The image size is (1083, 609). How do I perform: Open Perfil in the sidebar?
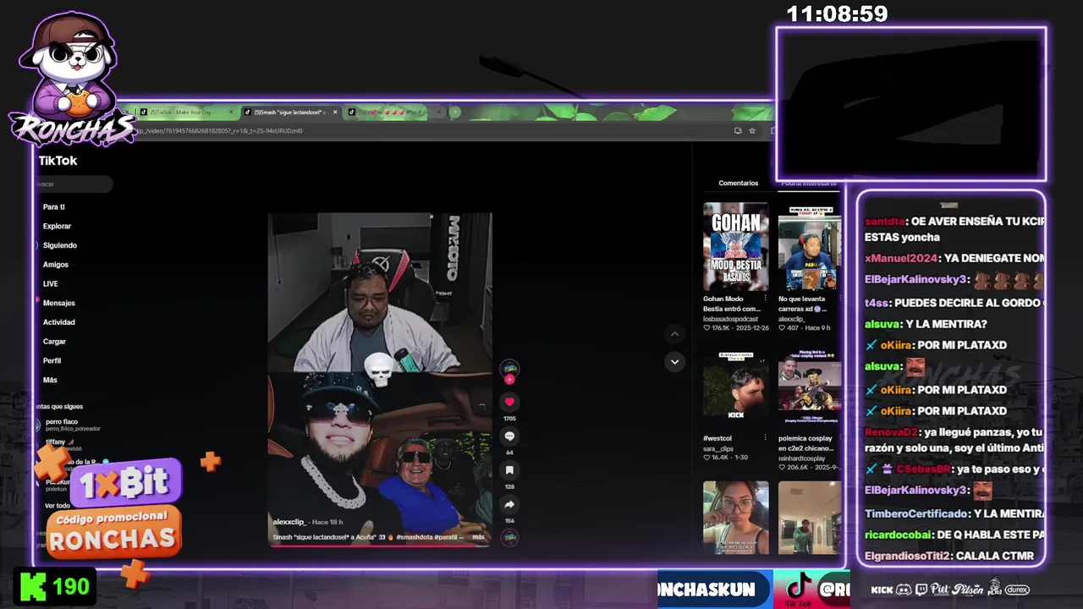[x=52, y=360]
